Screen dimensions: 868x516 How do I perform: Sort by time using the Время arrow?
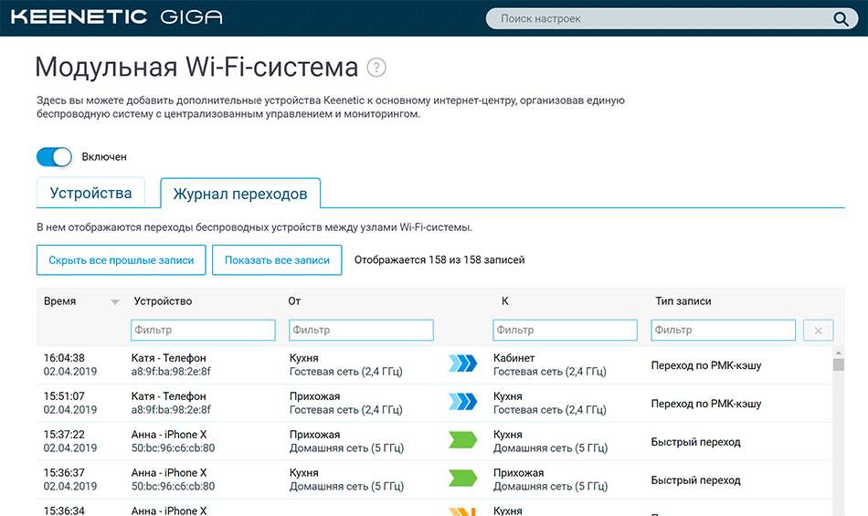click(x=115, y=301)
